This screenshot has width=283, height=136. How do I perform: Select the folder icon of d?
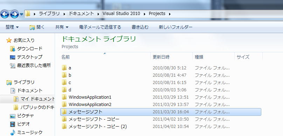click(x=64, y=90)
